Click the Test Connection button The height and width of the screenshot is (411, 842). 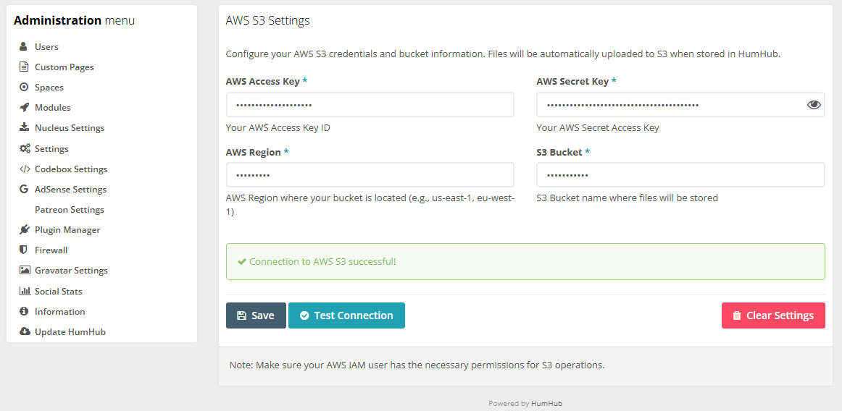[346, 315]
